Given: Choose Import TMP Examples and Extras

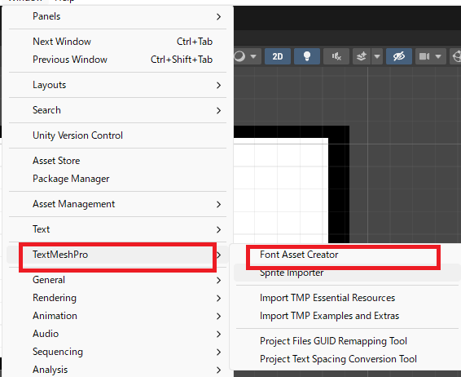Looking at the screenshot, I should 347,316.
